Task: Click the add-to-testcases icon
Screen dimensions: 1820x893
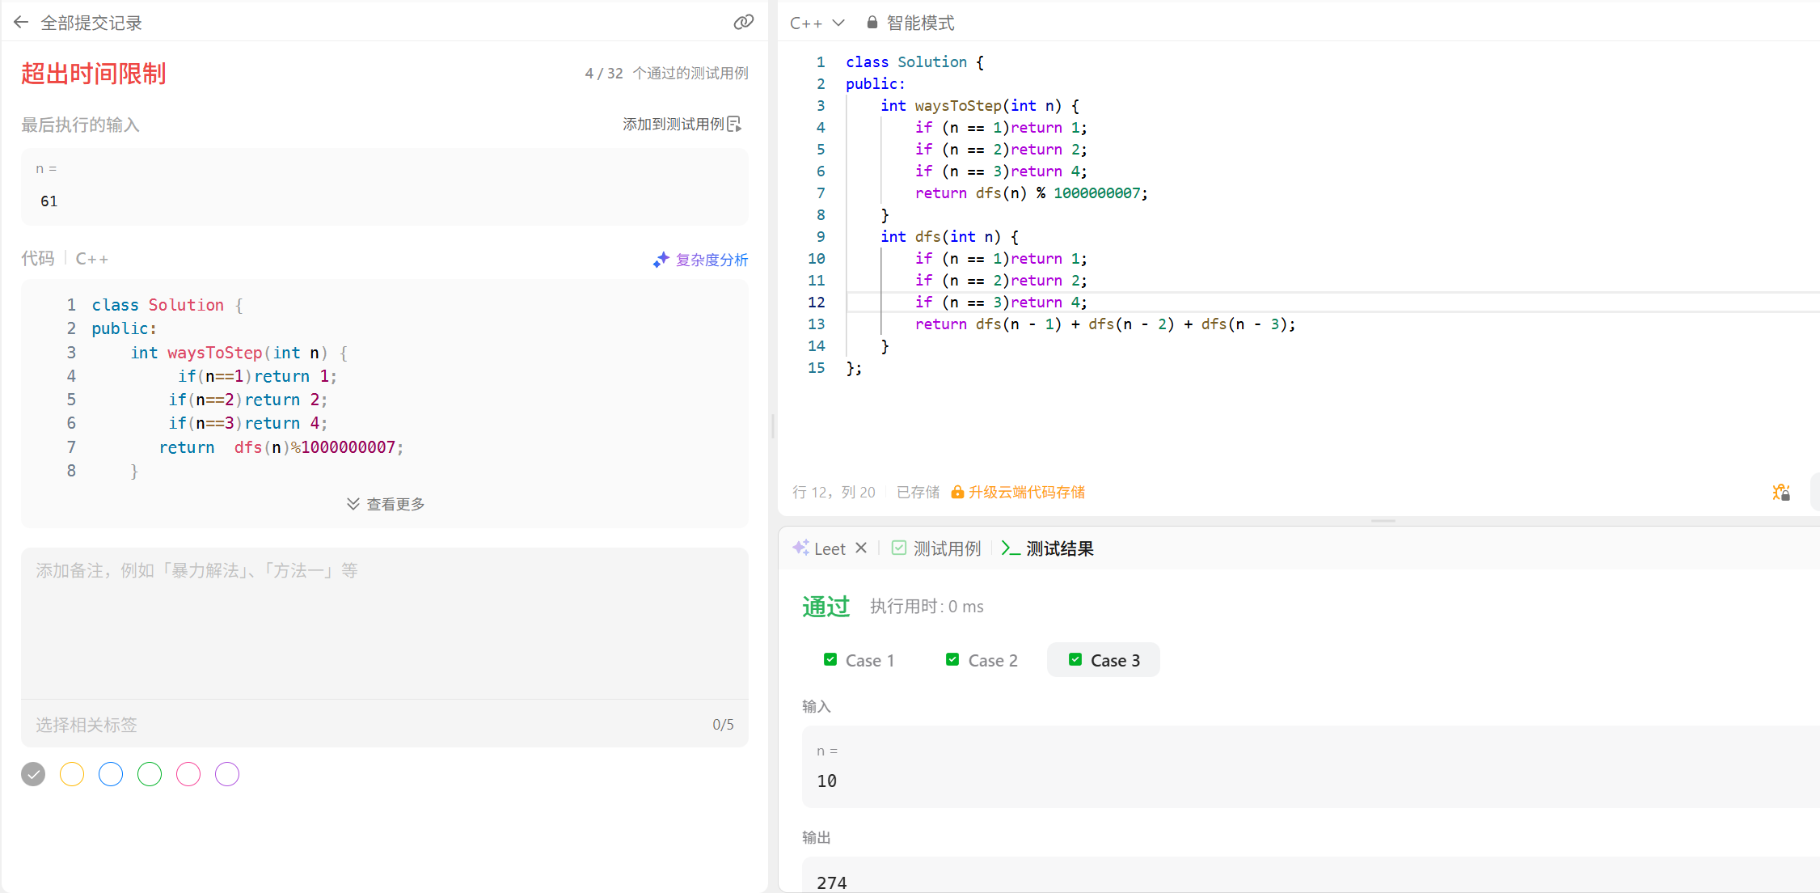Action: click(x=734, y=124)
